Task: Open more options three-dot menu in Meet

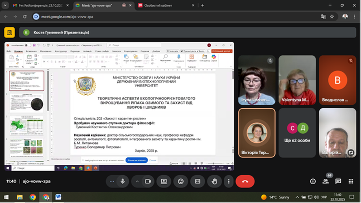Action: click(229, 181)
